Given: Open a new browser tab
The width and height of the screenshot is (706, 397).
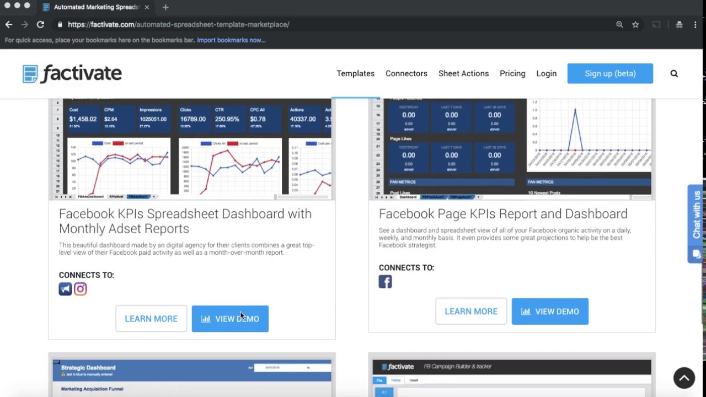Looking at the screenshot, I should [x=165, y=7].
